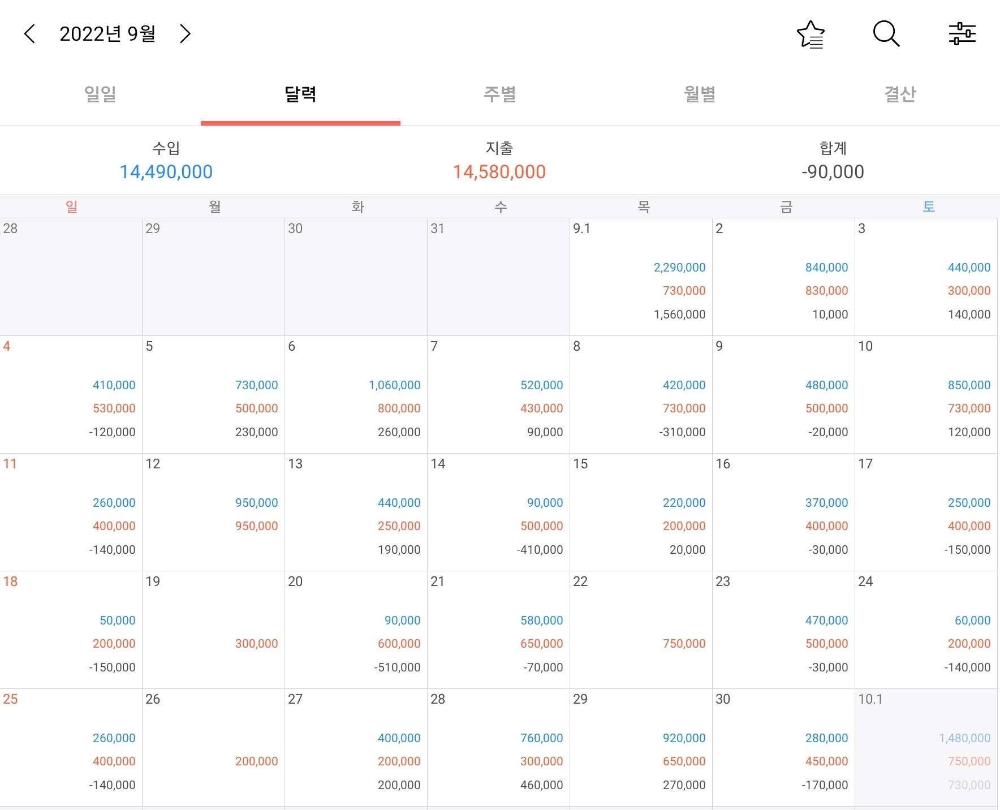
Task: Click income 480,000 on day 9
Action: pos(827,385)
